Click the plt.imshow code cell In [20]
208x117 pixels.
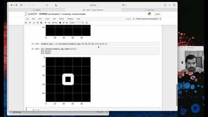pos(100,51)
